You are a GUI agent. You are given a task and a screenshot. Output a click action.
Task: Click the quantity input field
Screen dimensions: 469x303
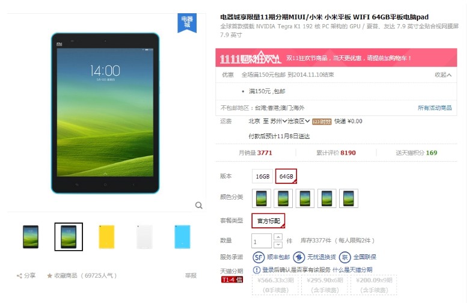(x=262, y=241)
